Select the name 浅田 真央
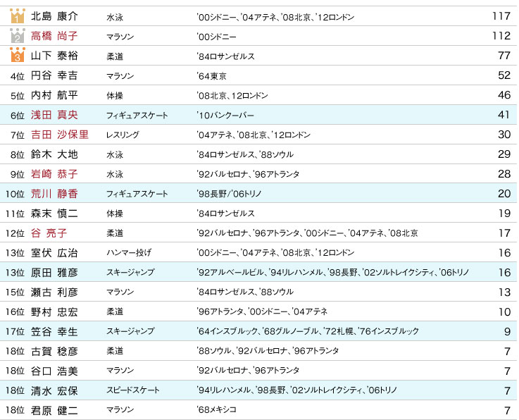The image size is (519, 420). point(54,115)
